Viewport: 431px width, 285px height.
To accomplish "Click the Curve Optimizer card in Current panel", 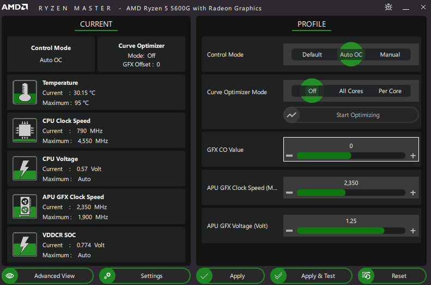I will coord(141,54).
